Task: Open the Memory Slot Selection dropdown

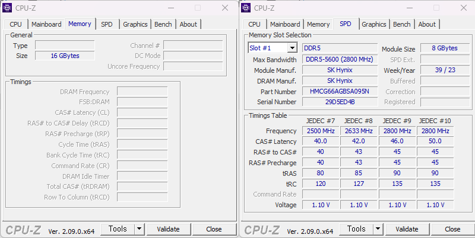Action: (x=273, y=48)
